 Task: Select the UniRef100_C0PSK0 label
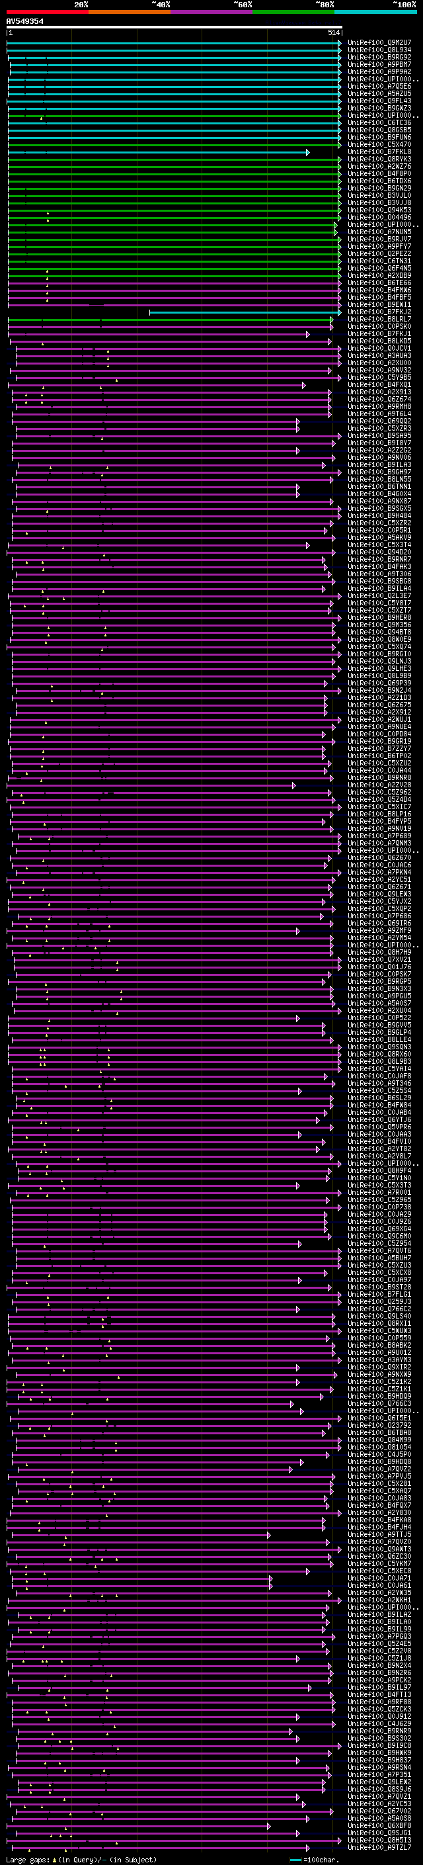(x=379, y=327)
